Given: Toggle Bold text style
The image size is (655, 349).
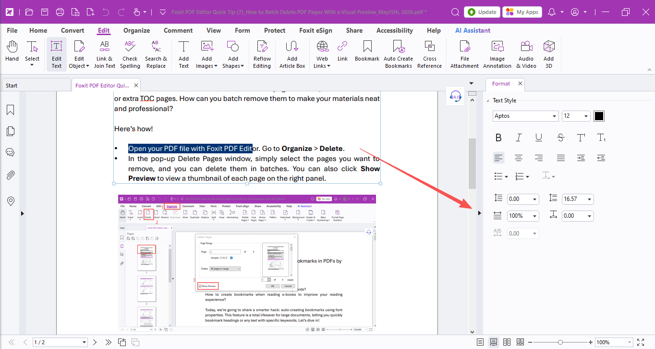Looking at the screenshot, I should pyautogui.click(x=498, y=138).
